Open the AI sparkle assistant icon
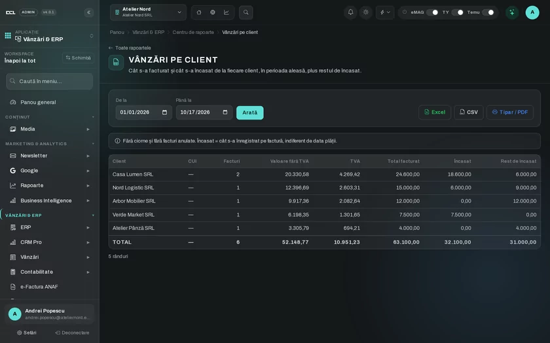The width and height of the screenshot is (550, 343). pos(512,12)
